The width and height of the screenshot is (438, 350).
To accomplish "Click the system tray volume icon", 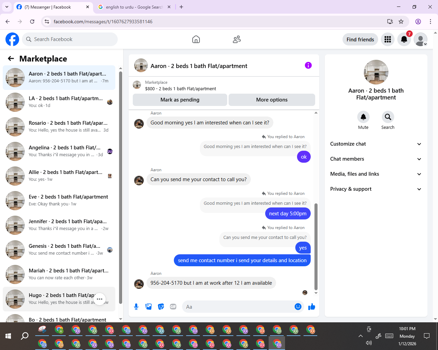I will tap(369, 343).
